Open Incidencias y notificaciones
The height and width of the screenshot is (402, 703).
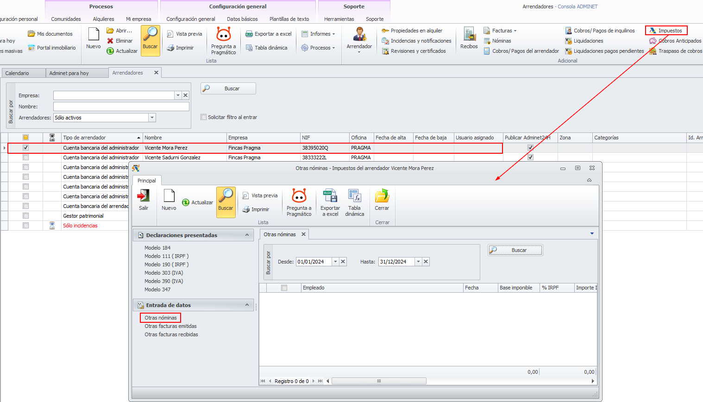coord(417,41)
